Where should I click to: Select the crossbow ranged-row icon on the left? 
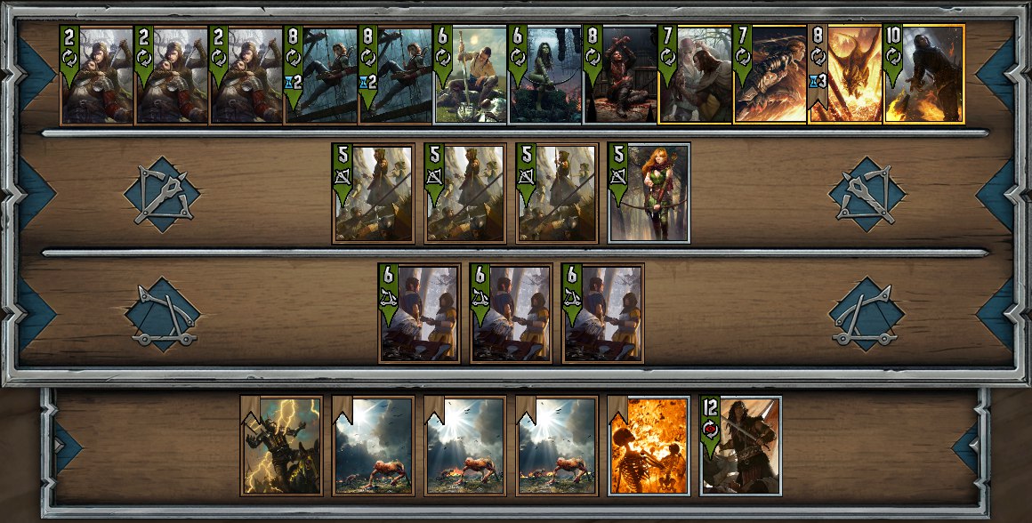tap(162, 194)
